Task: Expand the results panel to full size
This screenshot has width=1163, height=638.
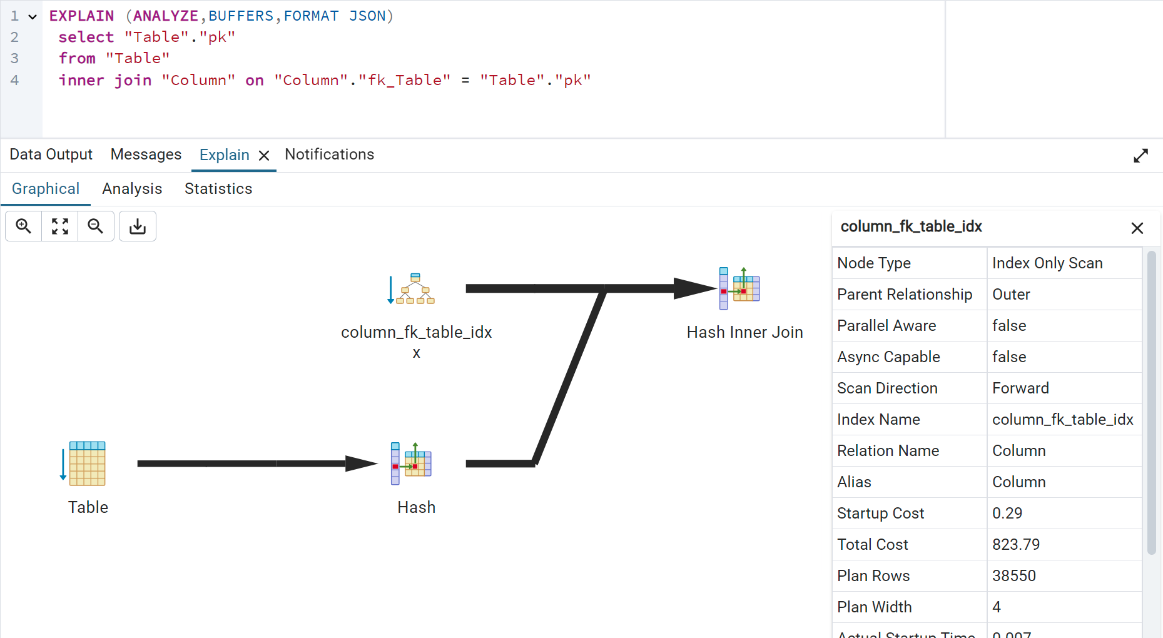Action: (x=1140, y=155)
